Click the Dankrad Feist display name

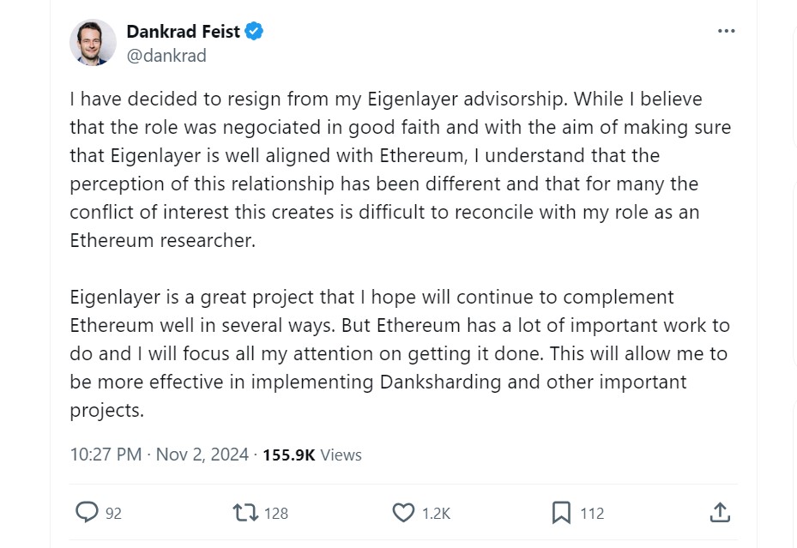coord(183,32)
